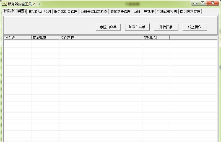Viewport: 221px width, 142px height.
Task: Go to the 系统关键日志检查 tab
Action: pyautogui.click(x=94, y=11)
